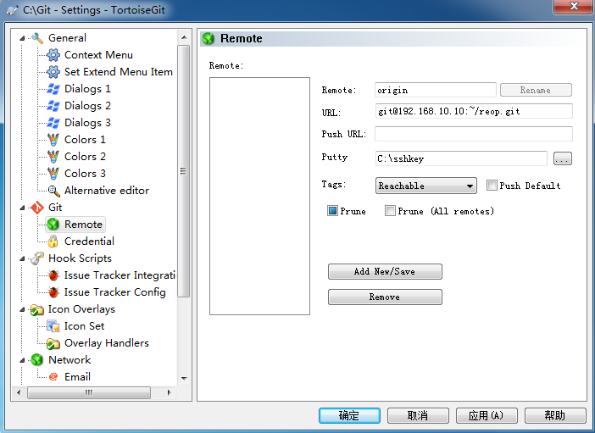Click the Remote globe icon in tree

point(53,225)
